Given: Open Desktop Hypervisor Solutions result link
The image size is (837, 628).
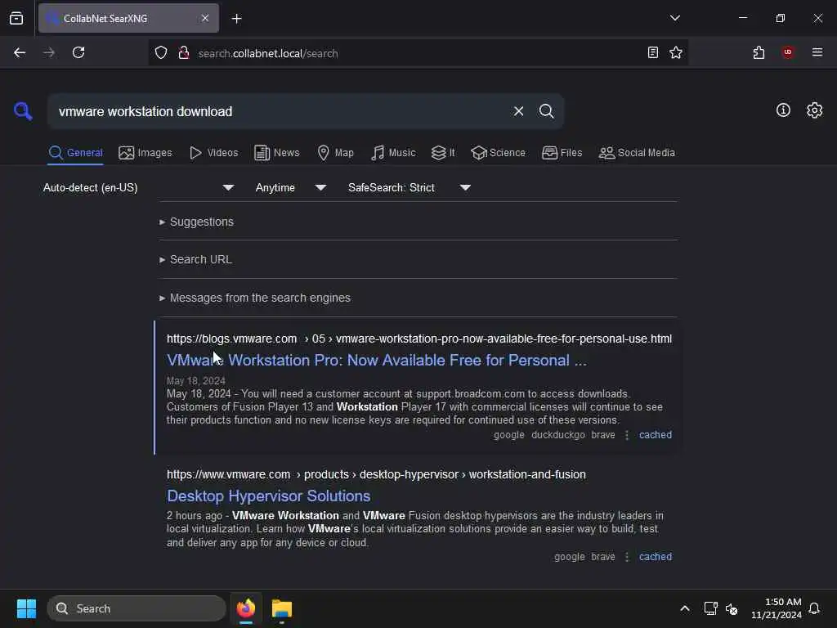Looking at the screenshot, I should 268,496.
